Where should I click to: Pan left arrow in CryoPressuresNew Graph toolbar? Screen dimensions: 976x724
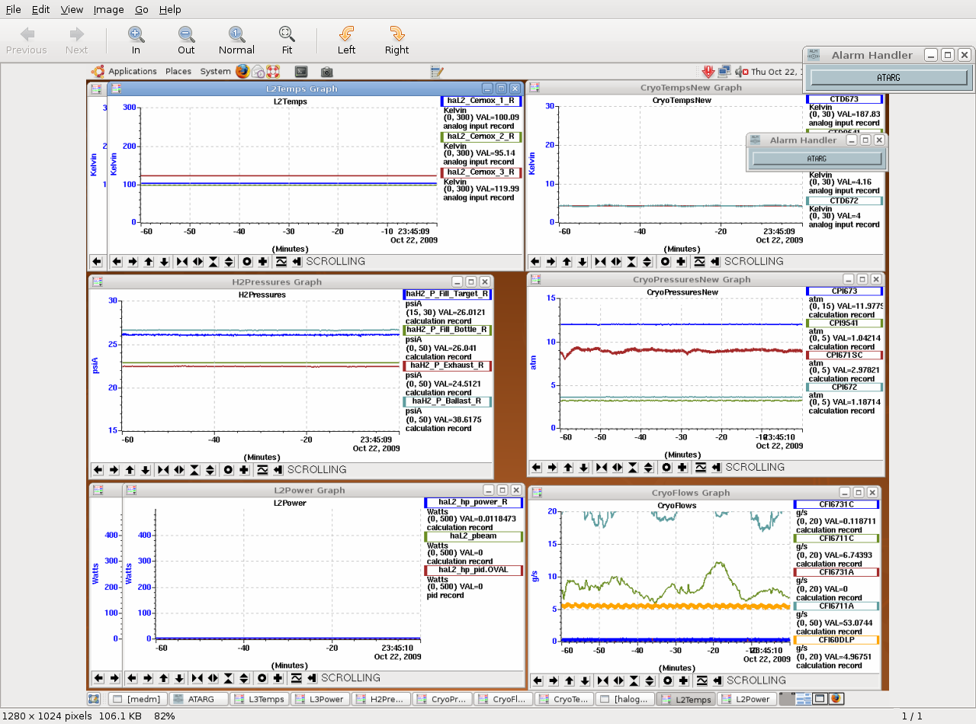point(536,467)
